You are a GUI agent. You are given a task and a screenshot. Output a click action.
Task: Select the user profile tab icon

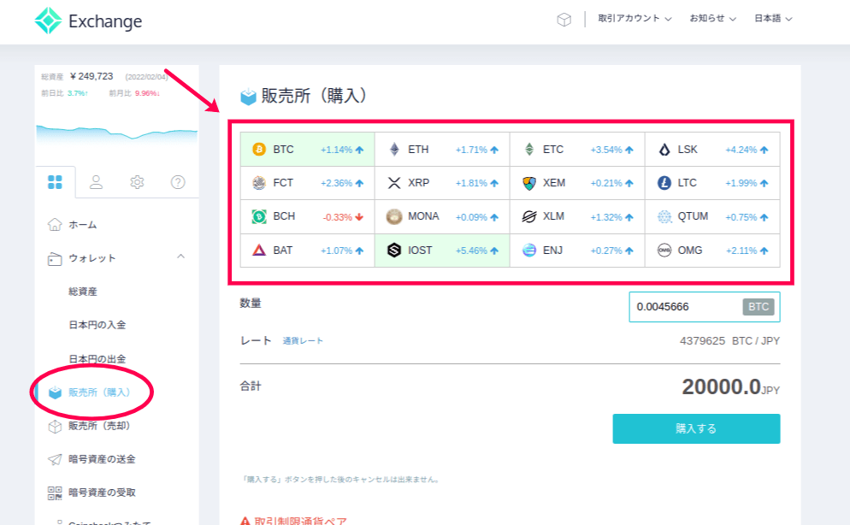[96, 182]
